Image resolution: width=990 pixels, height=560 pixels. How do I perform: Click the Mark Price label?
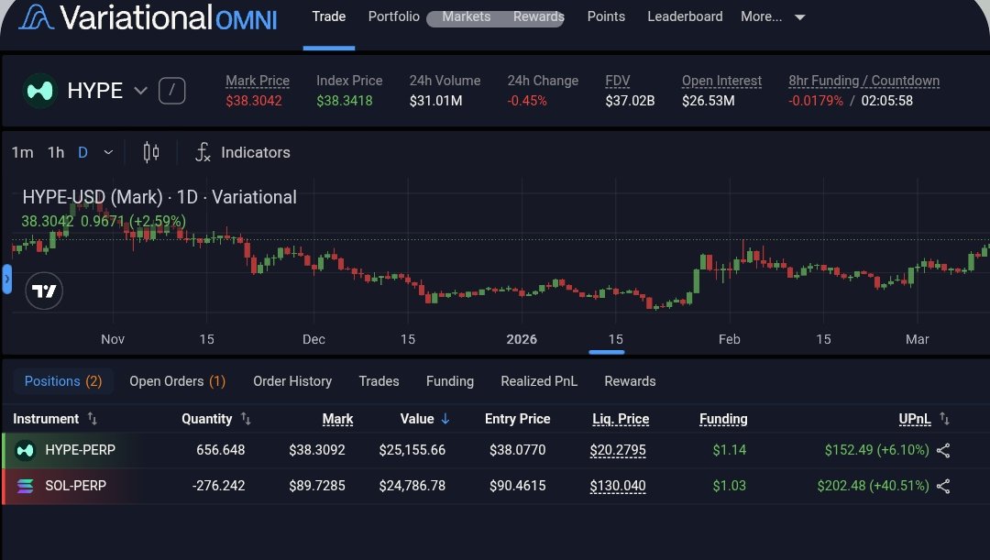(258, 81)
